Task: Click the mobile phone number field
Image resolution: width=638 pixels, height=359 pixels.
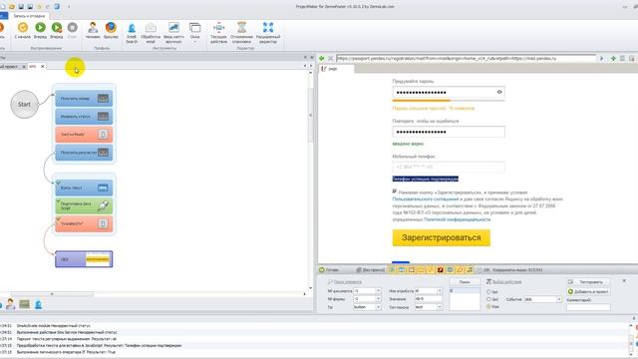Action: pyautogui.click(x=449, y=167)
